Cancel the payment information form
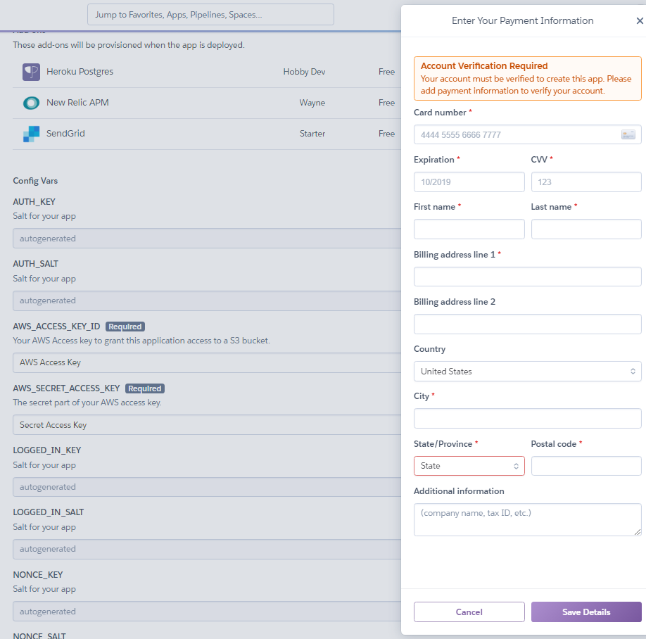Screen dimensions: 646x639 [x=469, y=612]
